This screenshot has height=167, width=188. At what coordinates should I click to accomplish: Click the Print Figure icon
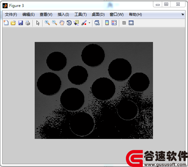click(x=28, y=23)
